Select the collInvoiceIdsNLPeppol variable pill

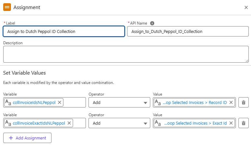(x=34, y=102)
